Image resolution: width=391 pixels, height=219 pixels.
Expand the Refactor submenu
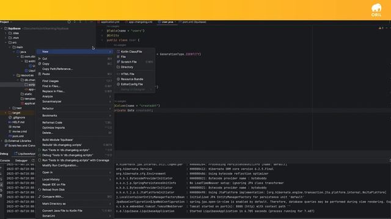(x=75, y=108)
